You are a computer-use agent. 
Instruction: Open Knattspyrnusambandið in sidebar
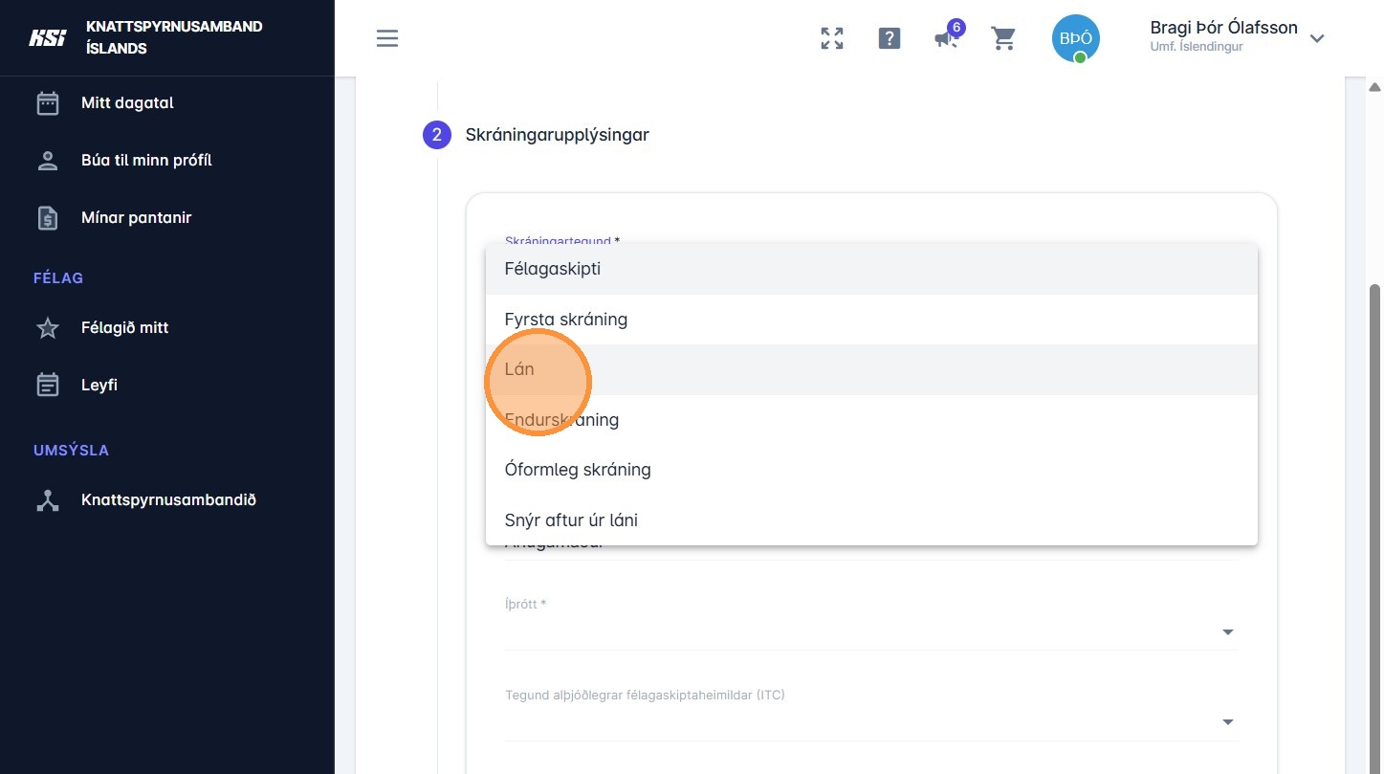pyautogui.click(x=168, y=499)
